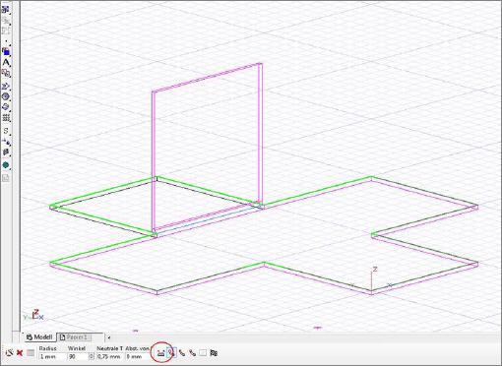Click the round disc tool in left toolbar

pos(6,96)
